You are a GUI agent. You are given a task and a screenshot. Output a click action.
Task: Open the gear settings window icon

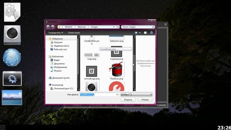pyautogui.click(x=12, y=78)
